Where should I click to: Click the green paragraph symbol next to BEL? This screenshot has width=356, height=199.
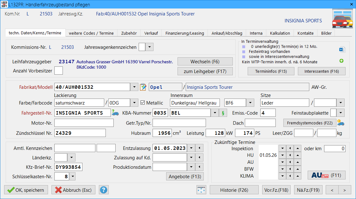[223, 113]
